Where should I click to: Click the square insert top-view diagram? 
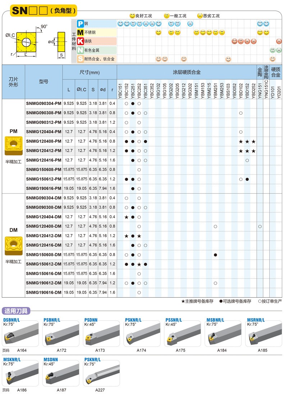coord(26,42)
